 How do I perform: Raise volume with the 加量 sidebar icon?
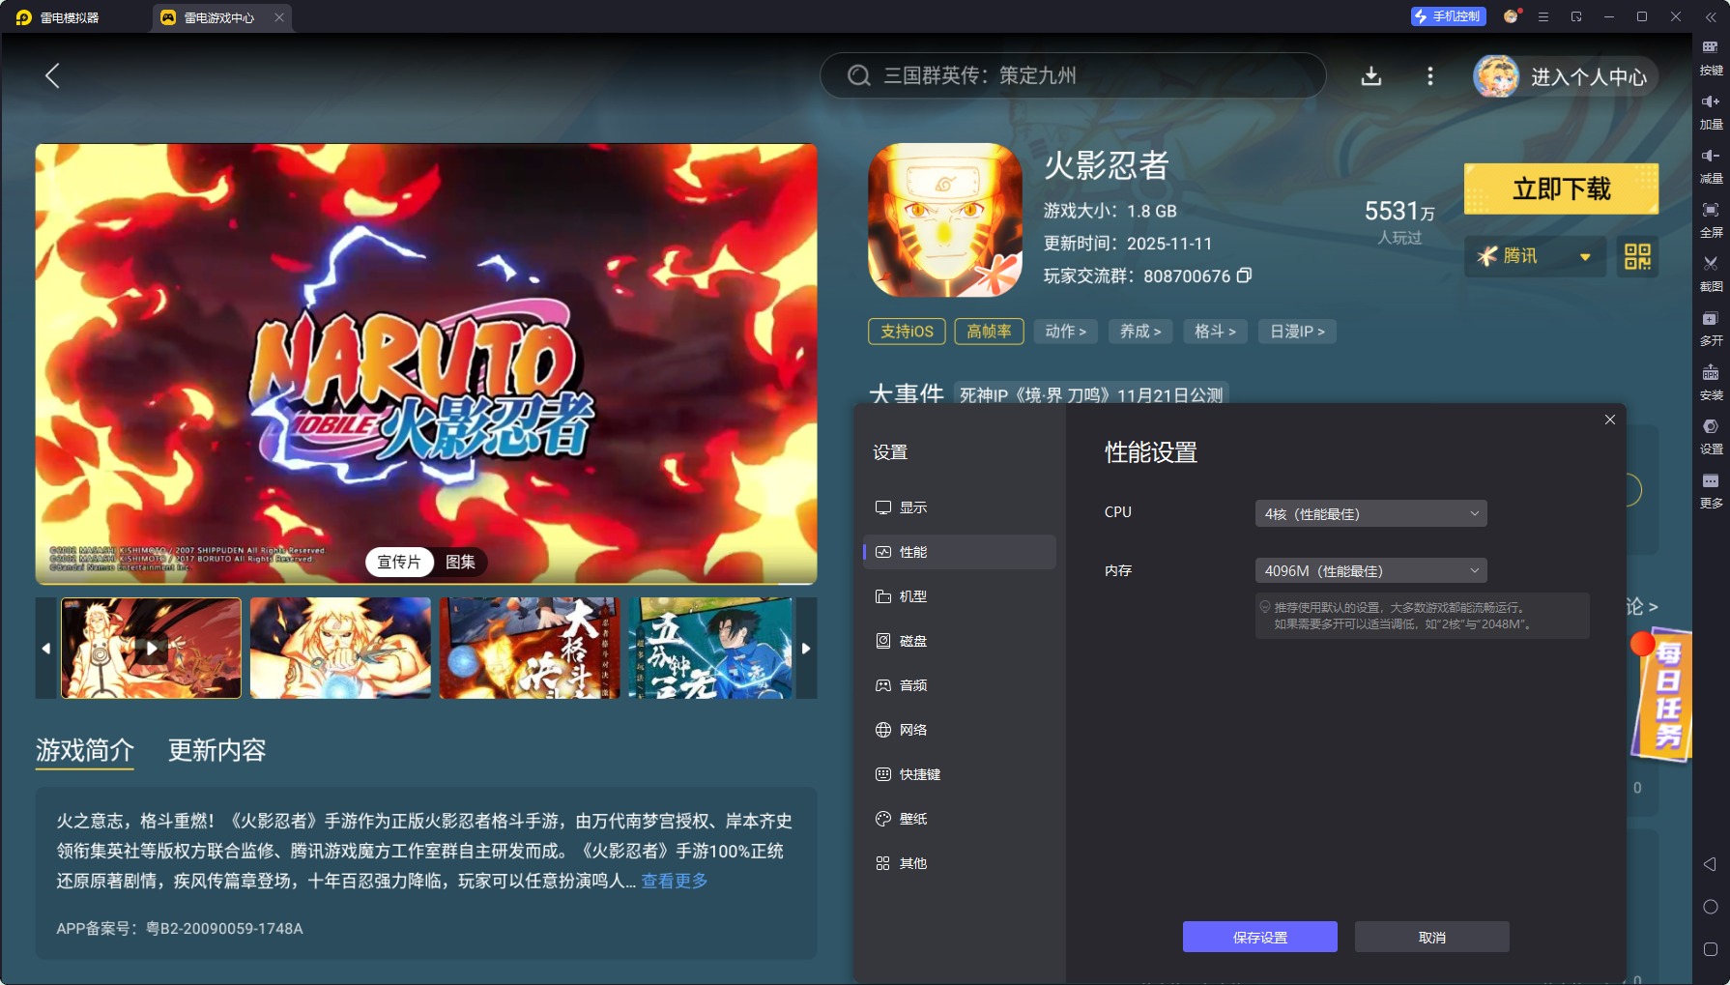coord(1711,112)
